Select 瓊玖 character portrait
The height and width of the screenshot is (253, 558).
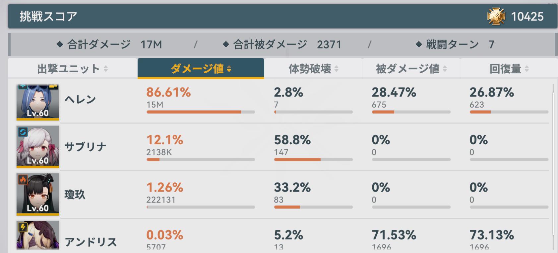(38, 195)
